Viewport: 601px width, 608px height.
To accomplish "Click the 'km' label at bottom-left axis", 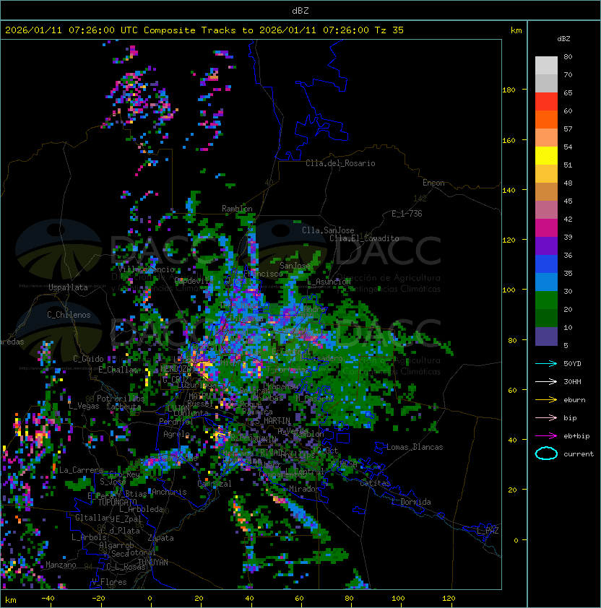I will tap(11, 600).
